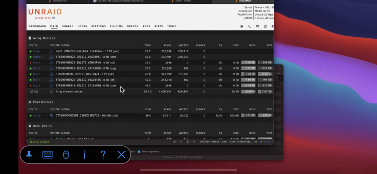Click the drive icon for Parity HGST disk
The width and height of the screenshot is (377, 174).
click(51, 51)
